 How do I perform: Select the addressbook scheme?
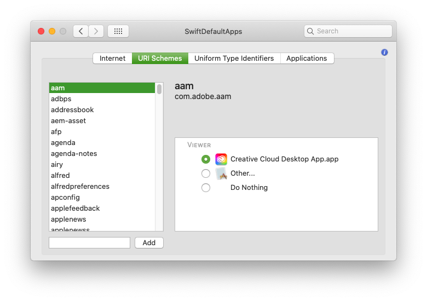tap(102, 109)
